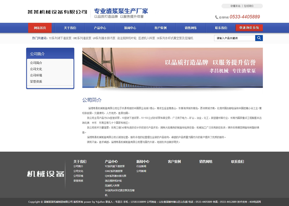This screenshot has height=206, width=289.
Task: Open the SK系列水环式真空泵及压缩机 keyword link
Action: click(175, 38)
